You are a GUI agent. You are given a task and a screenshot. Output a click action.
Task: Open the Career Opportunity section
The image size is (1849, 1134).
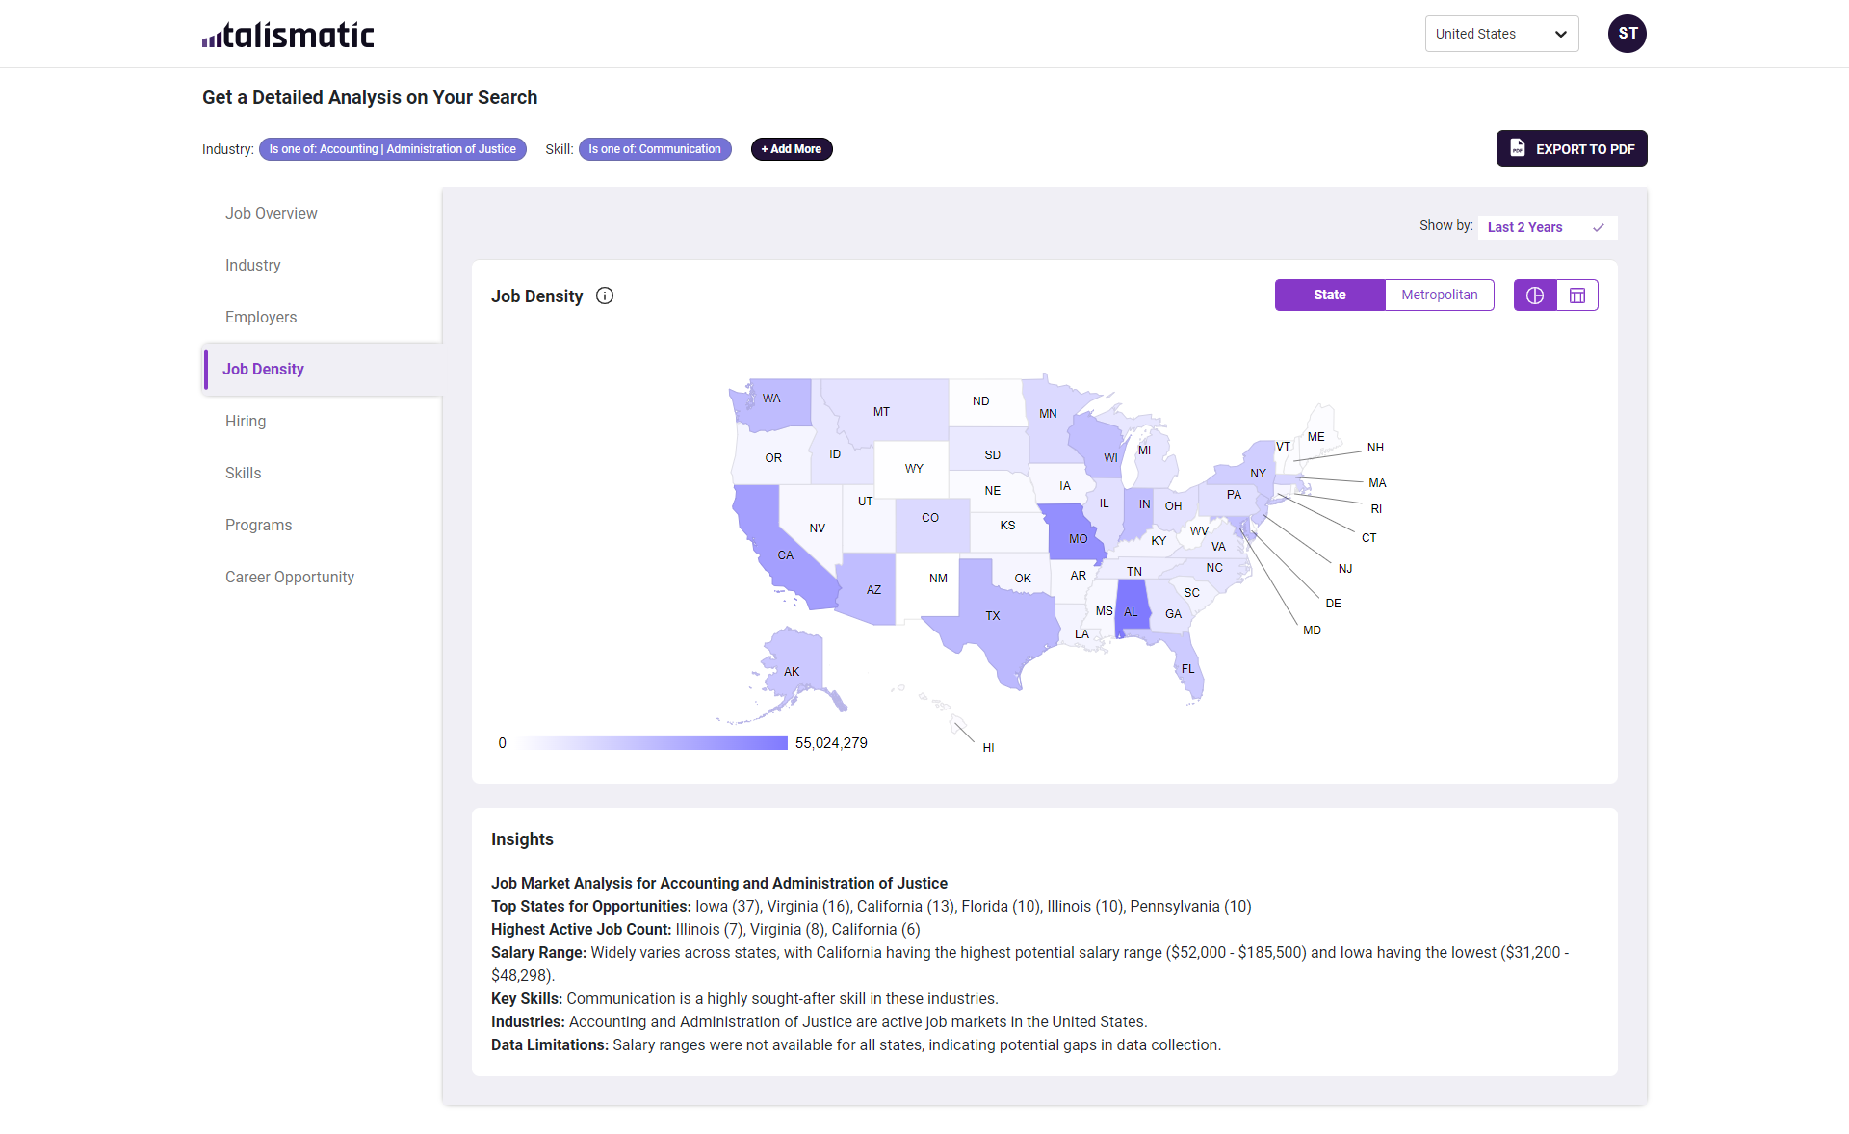pos(289,577)
